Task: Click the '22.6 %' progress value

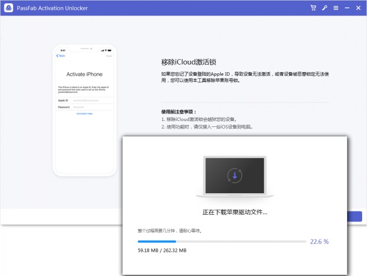Action: click(x=319, y=242)
